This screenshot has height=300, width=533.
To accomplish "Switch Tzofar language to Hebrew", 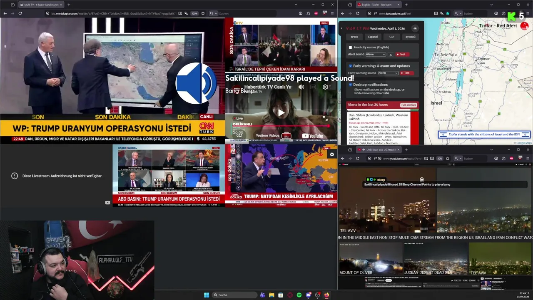I will (x=354, y=37).
